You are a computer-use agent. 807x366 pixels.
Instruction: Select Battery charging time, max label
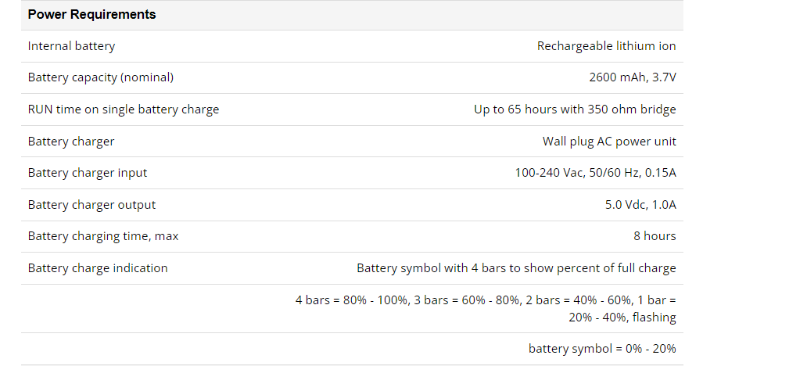103,235
